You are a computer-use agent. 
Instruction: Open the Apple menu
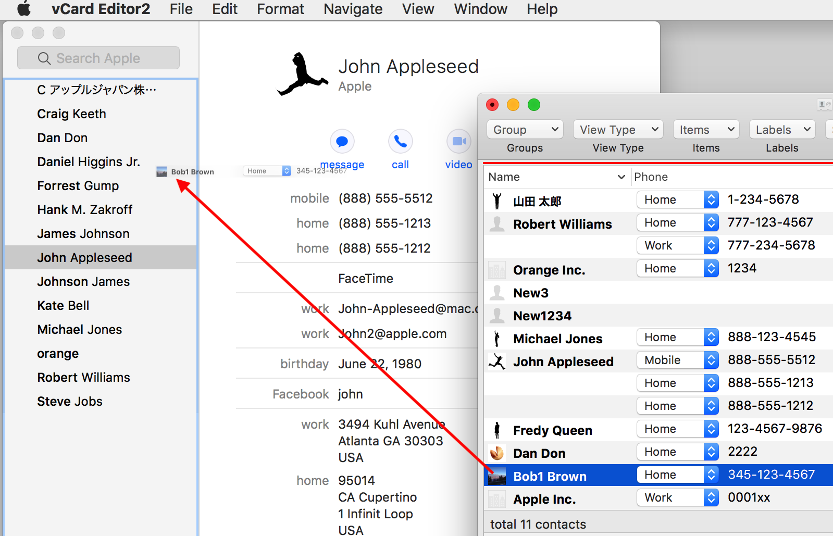click(24, 9)
